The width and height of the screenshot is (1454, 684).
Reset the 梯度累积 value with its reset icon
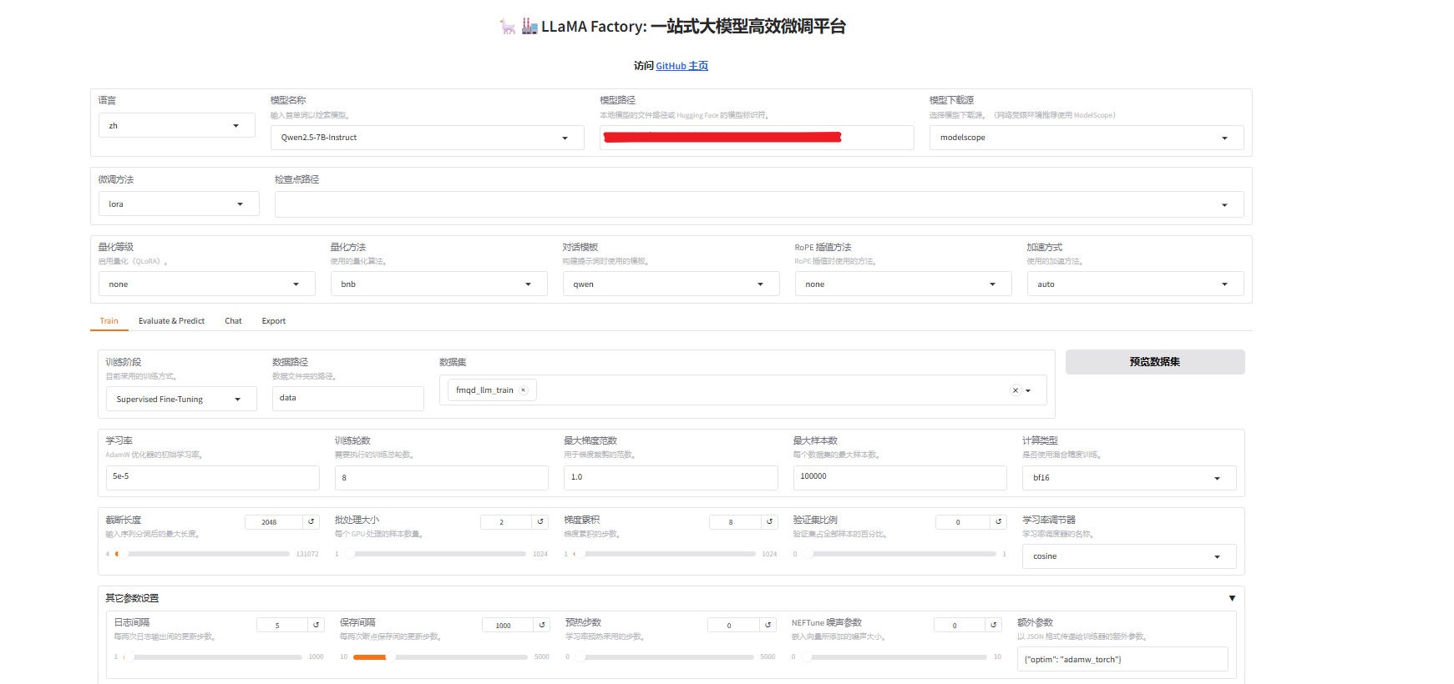(770, 522)
